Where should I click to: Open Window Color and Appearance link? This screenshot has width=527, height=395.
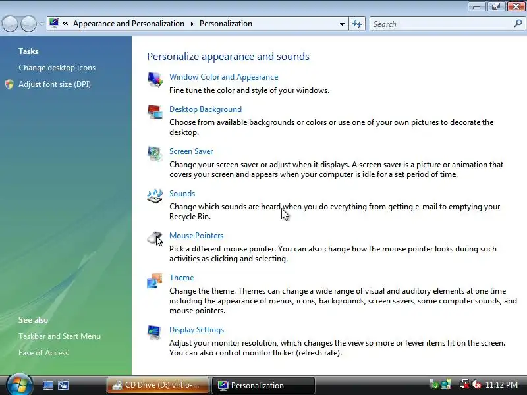[223, 77]
